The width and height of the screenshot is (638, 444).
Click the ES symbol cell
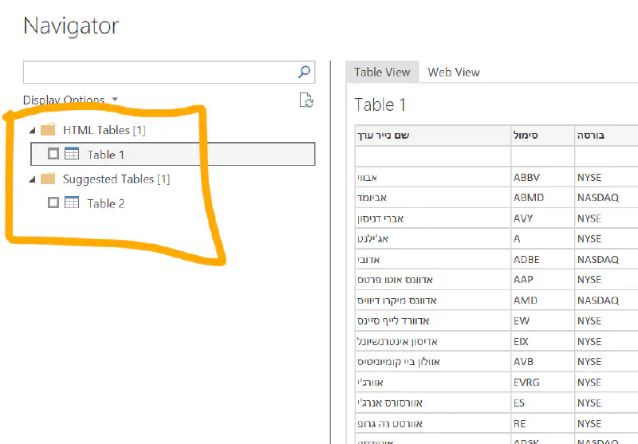pyautogui.click(x=543, y=403)
